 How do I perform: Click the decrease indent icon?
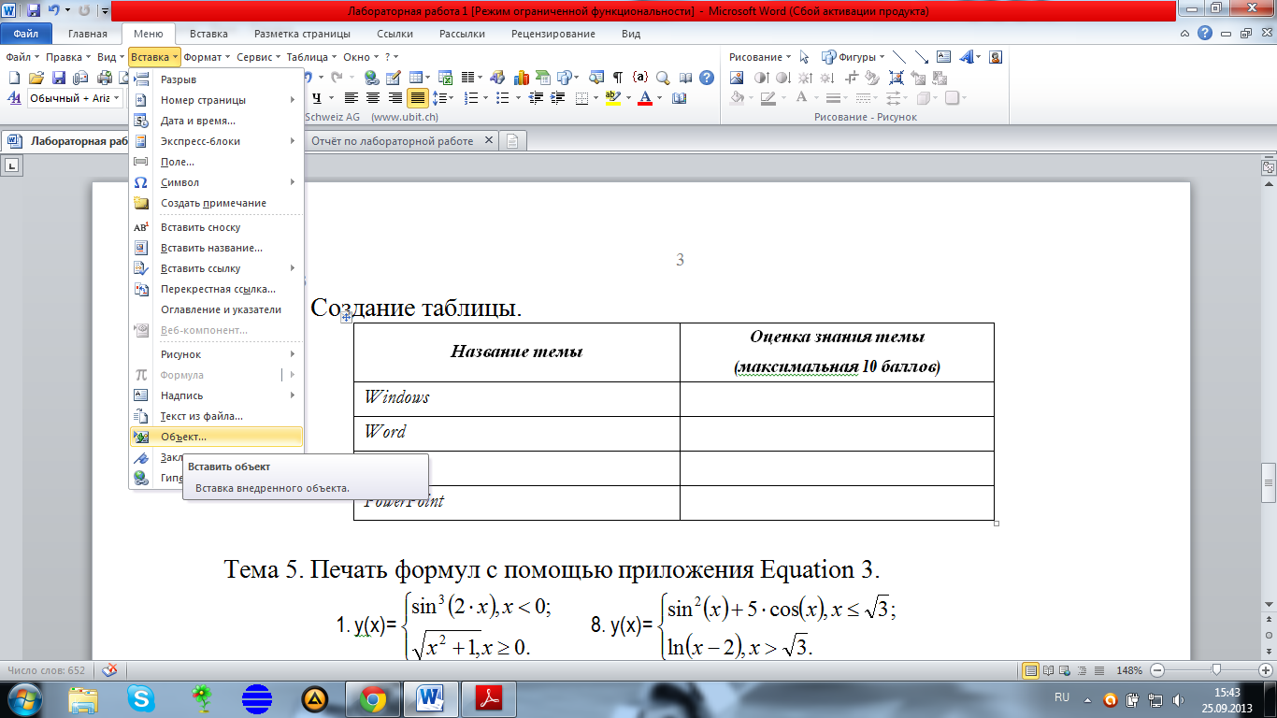click(x=537, y=97)
